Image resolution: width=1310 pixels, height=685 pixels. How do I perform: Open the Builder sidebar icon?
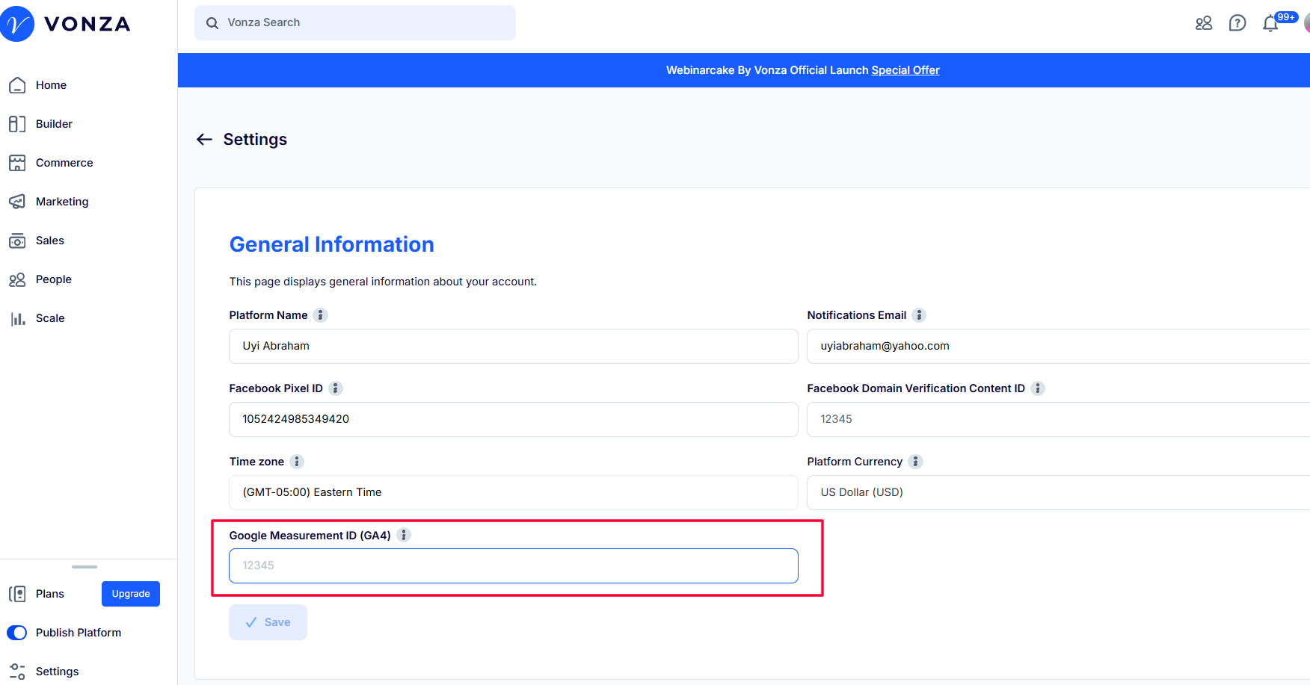[x=17, y=124]
